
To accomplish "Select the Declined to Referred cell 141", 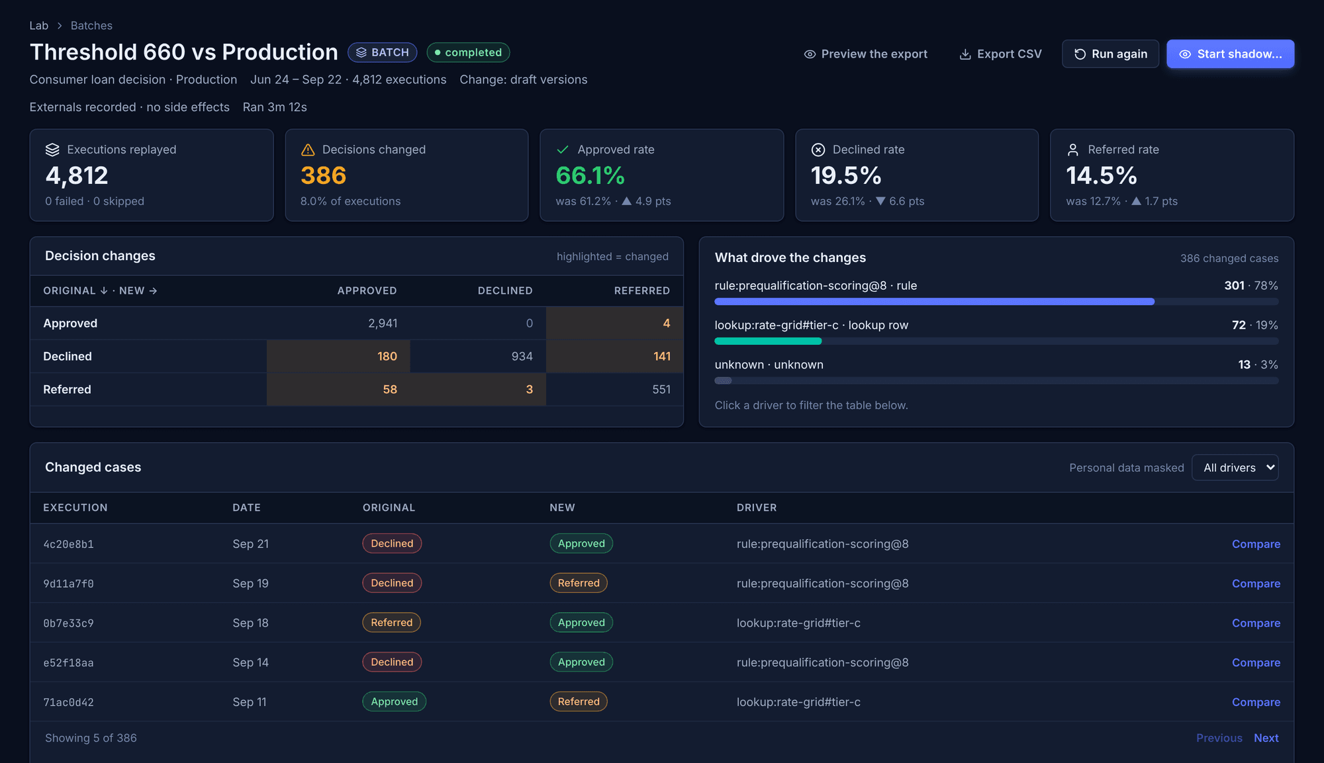I will [614, 357].
